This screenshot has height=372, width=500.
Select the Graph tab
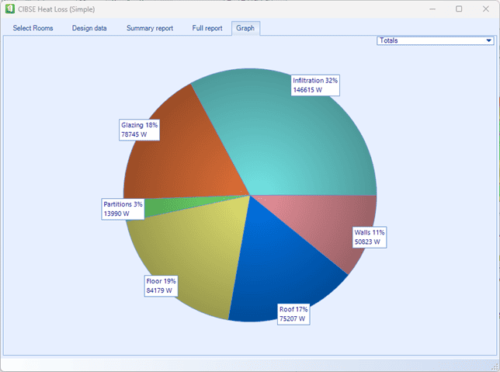245,28
